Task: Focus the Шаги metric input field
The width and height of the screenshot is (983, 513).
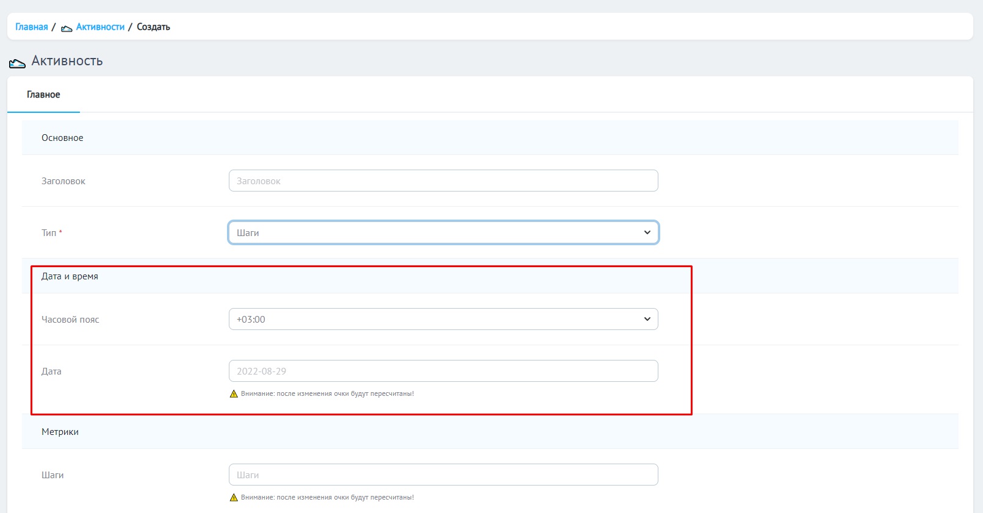Action: (x=443, y=475)
